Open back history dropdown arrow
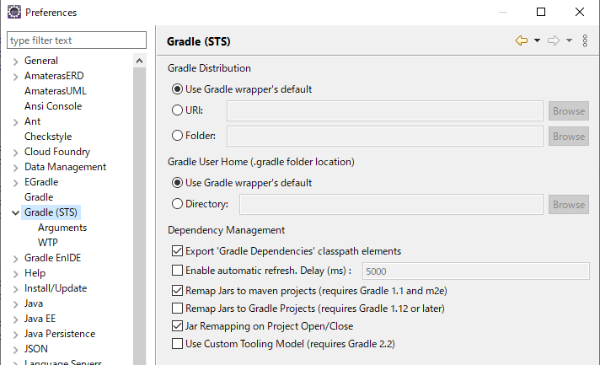Screen dimensions: 600x365 point(538,40)
